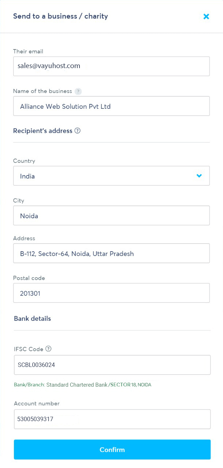Click the Account number label
Viewport: 223px width, 468px height.
(x=37, y=404)
